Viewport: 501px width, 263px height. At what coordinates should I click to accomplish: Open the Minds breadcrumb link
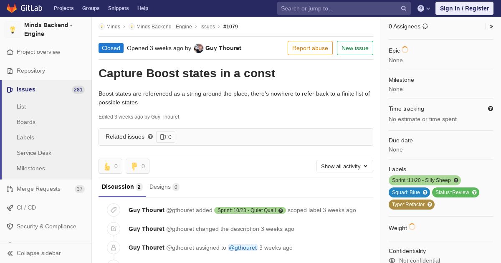(x=113, y=27)
